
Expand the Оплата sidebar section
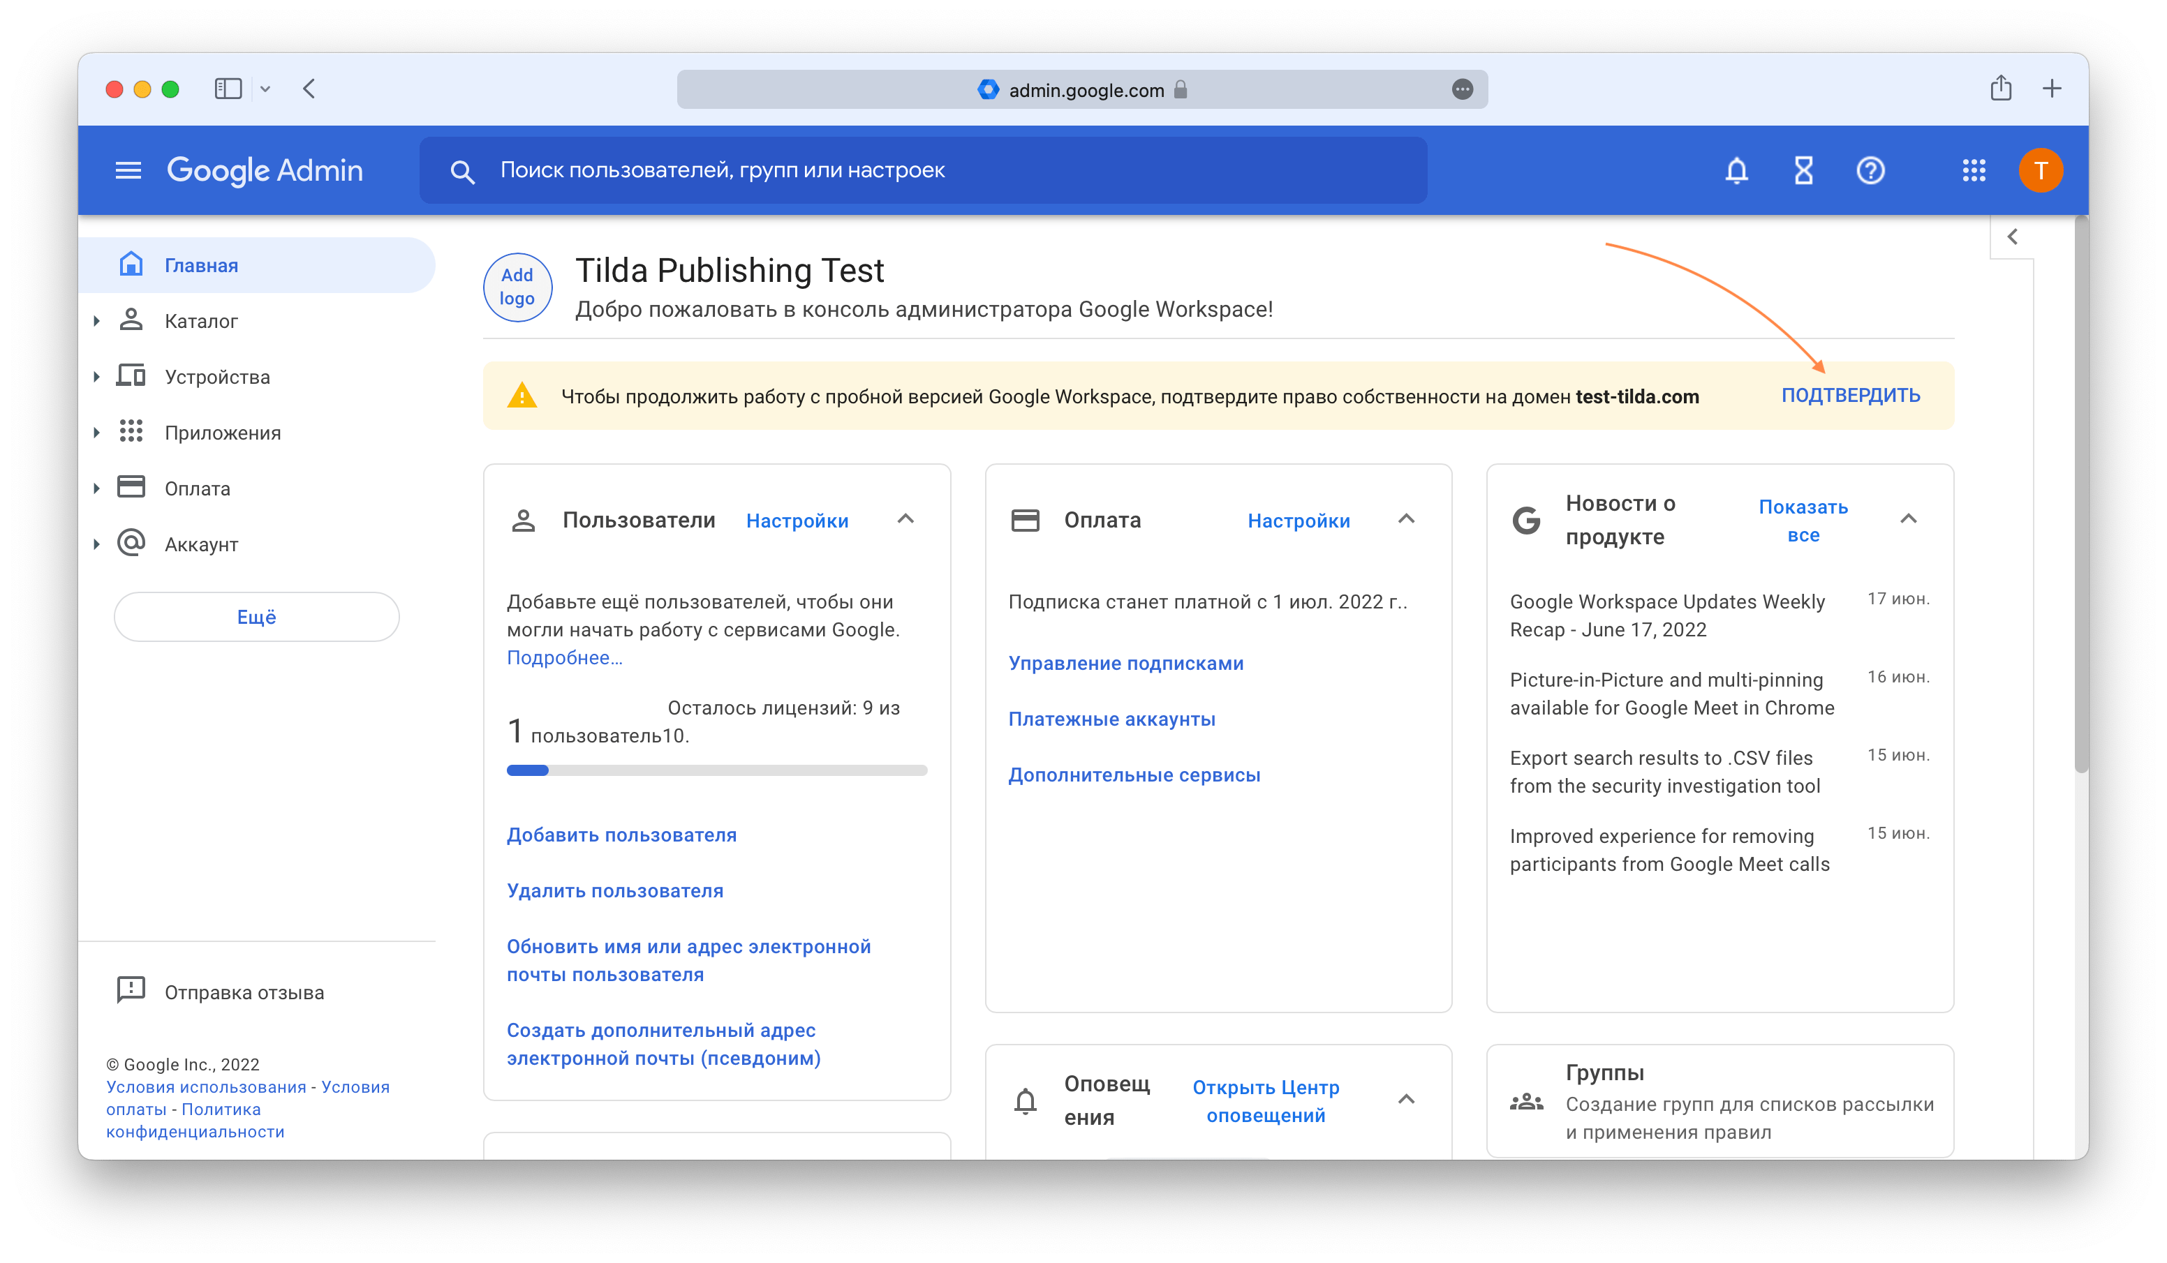click(x=96, y=488)
